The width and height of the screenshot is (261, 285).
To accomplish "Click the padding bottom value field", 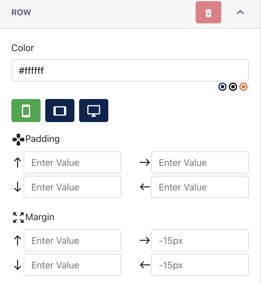I will [x=72, y=187].
